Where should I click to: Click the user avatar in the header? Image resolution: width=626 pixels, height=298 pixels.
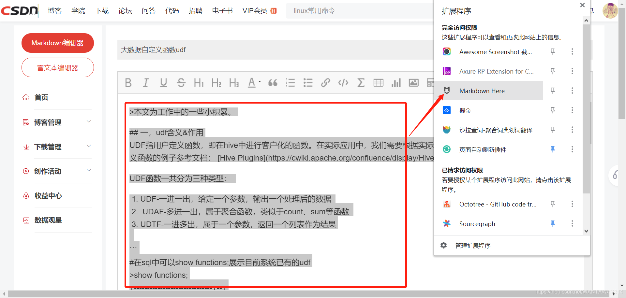[610, 11]
